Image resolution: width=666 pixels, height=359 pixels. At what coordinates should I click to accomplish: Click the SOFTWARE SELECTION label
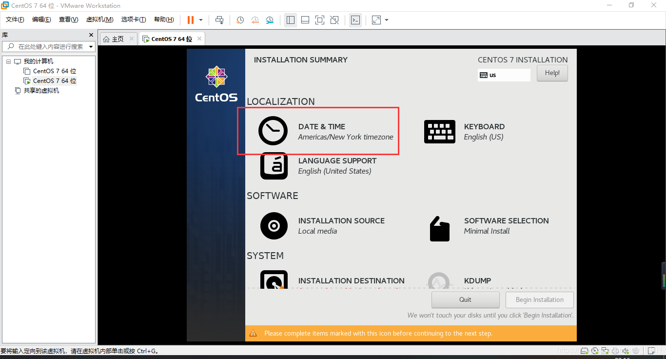pyautogui.click(x=507, y=220)
